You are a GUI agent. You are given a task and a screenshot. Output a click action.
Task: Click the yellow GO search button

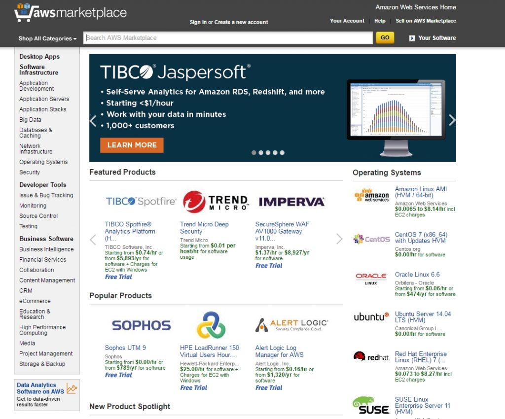point(385,38)
